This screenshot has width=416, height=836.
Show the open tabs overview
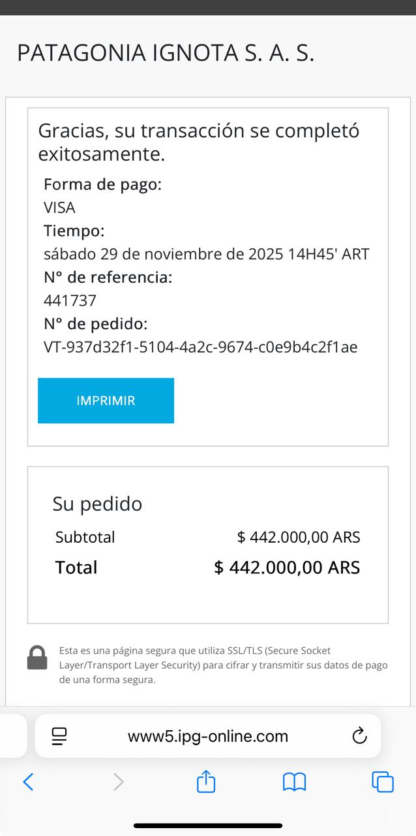coord(382,782)
